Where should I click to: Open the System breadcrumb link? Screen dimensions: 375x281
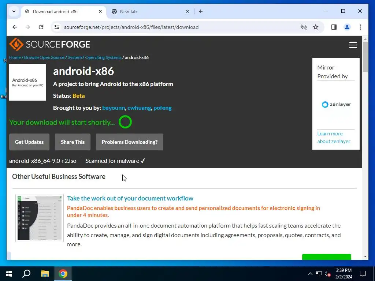(75, 57)
